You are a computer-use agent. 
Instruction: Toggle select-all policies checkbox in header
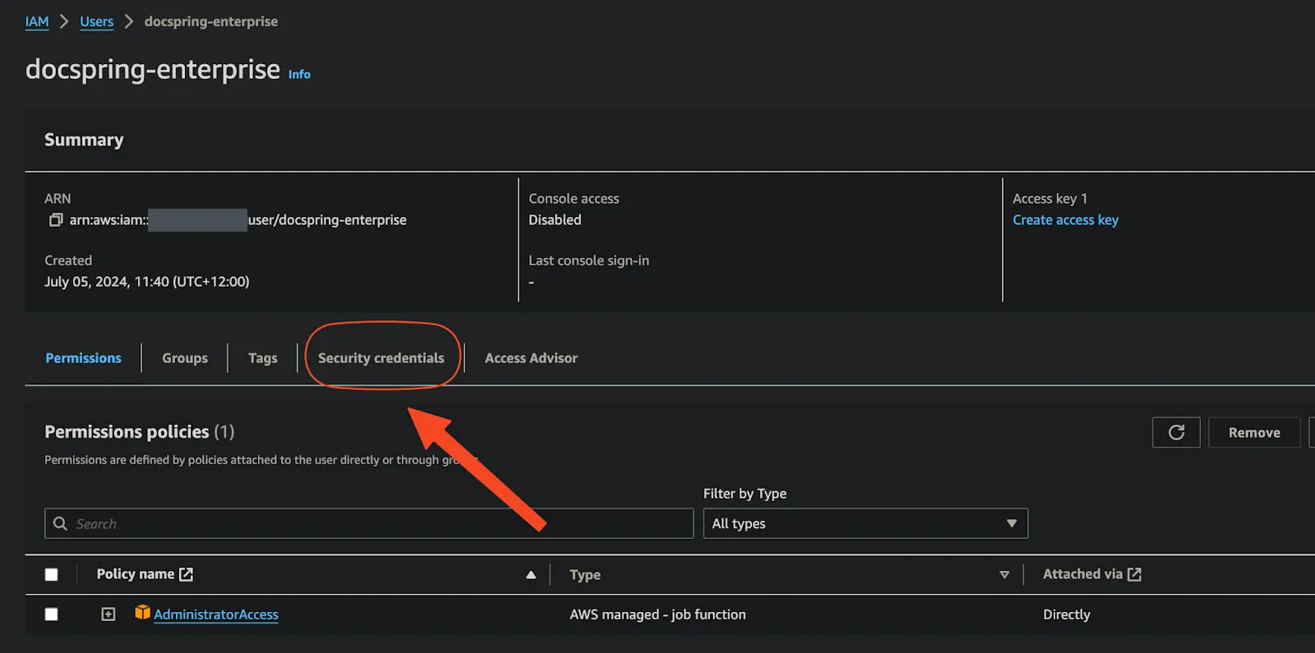[52, 575]
